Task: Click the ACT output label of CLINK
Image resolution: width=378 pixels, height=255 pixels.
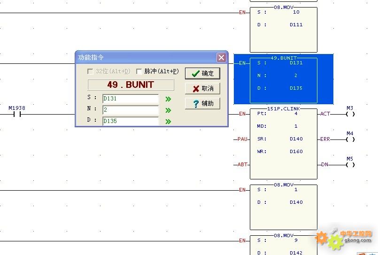Action: tap(325, 114)
